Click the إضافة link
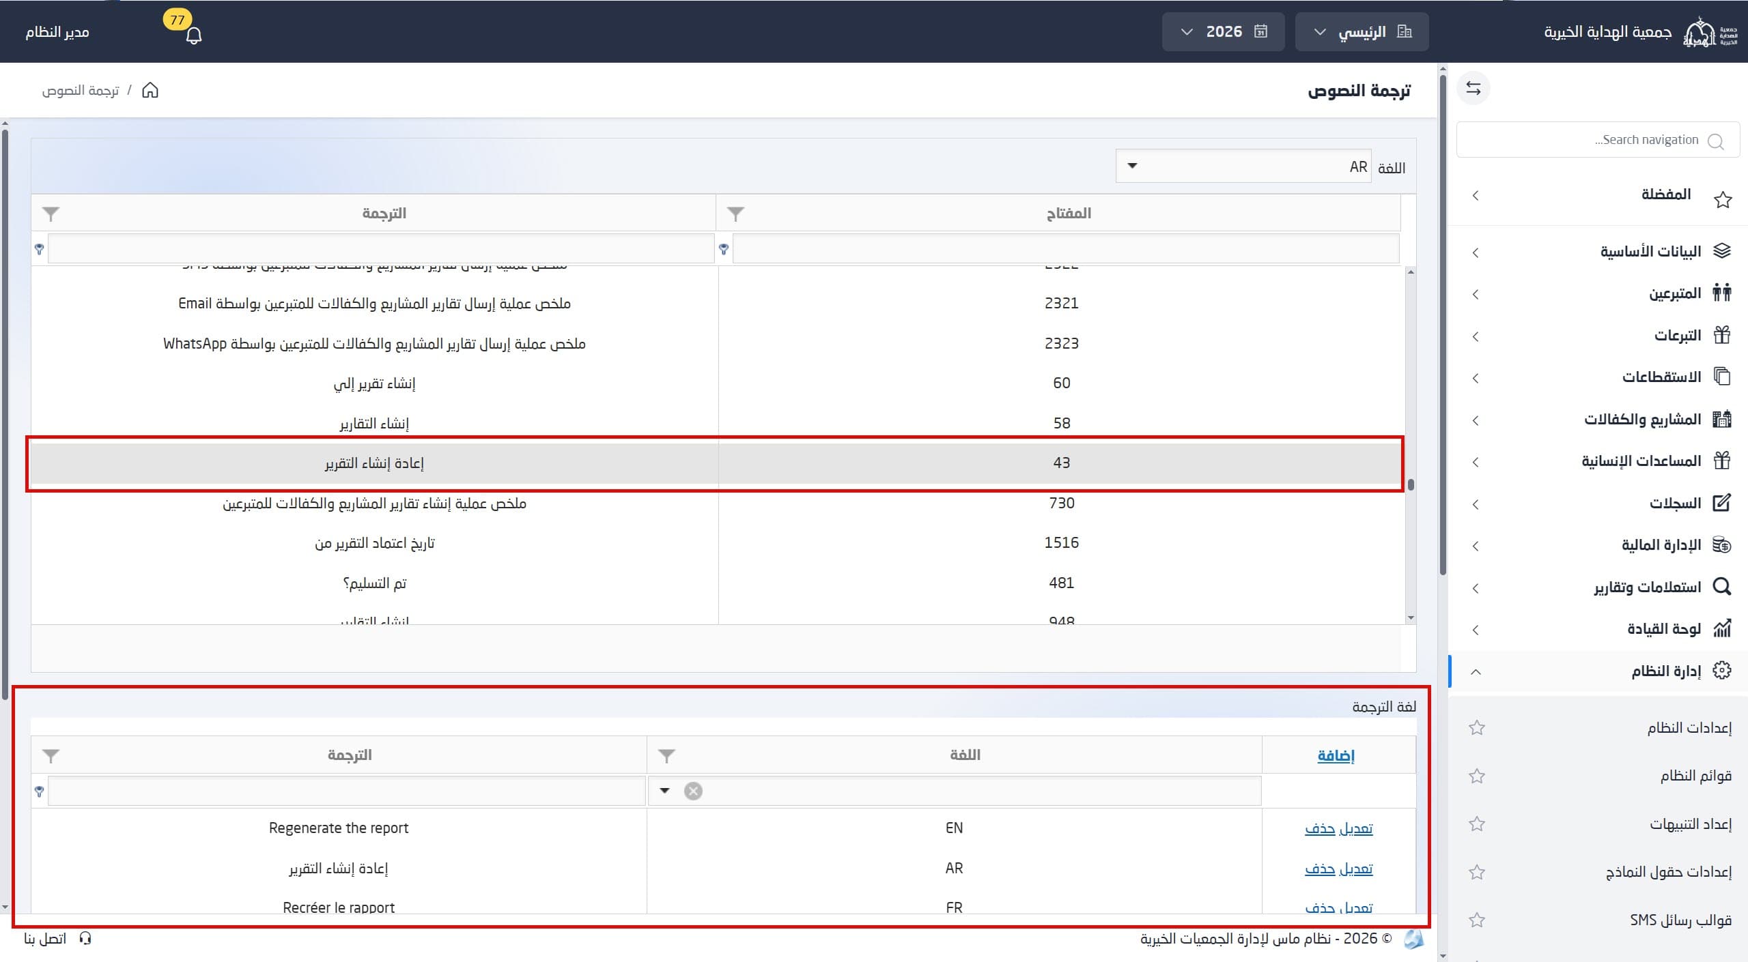 tap(1336, 755)
